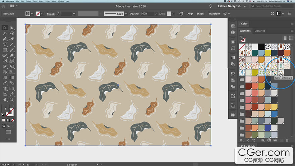Select the Paintbrush tool
This screenshot has height=166, width=295.
point(12,50)
